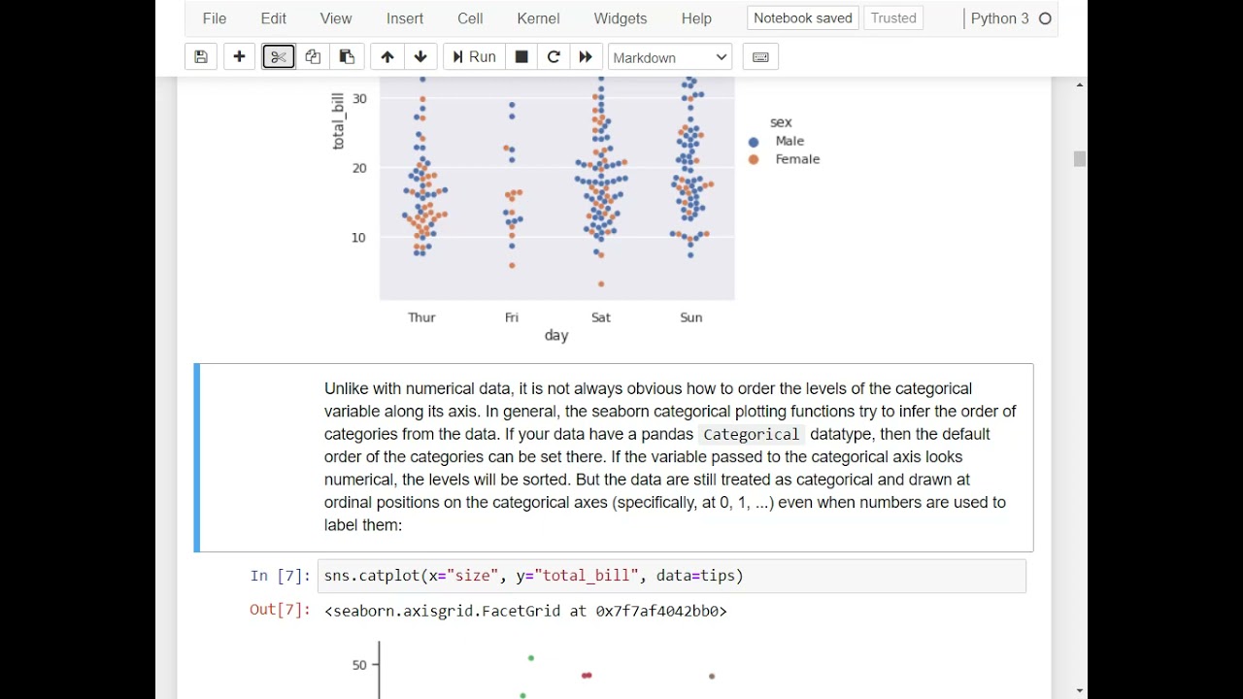This screenshot has width=1243, height=699.
Task: Open the Cell menu
Action: click(x=470, y=18)
